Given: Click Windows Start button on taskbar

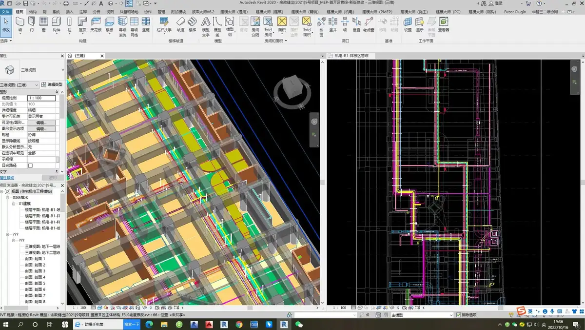Looking at the screenshot, I should click(7, 324).
